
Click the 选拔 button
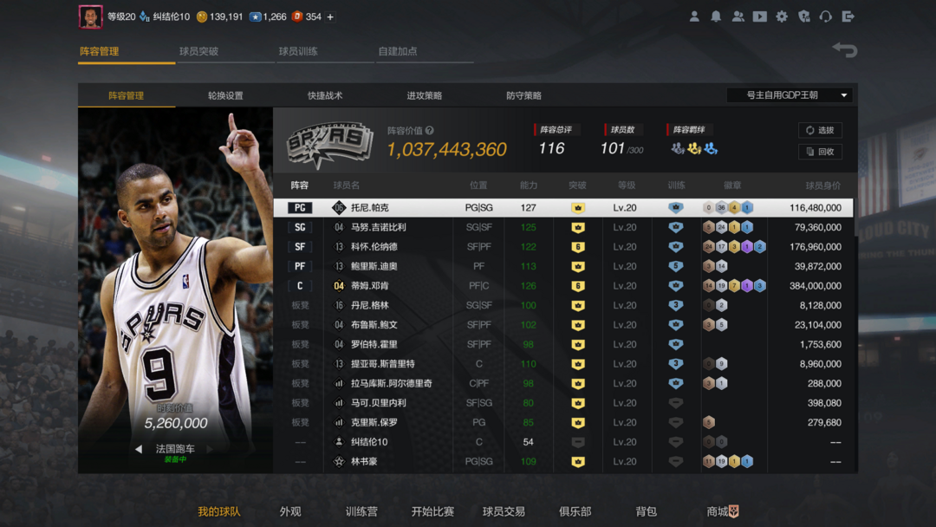tap(820, 130)
